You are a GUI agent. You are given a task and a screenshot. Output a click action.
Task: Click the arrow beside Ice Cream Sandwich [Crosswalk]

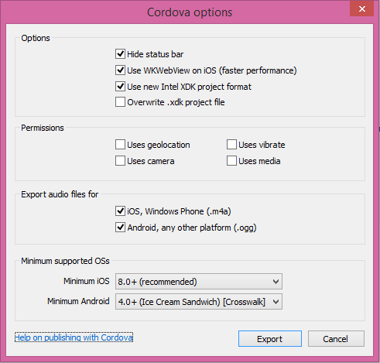[276, 302]
